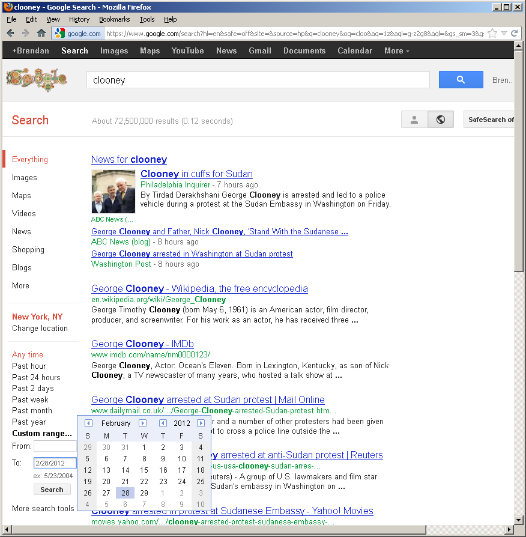
Task: Click the horizontal scrollbar left arrow
Action: [x=7, y=529]
